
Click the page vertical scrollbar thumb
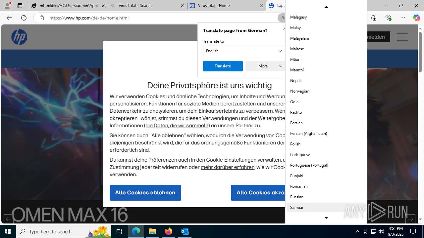420,52
